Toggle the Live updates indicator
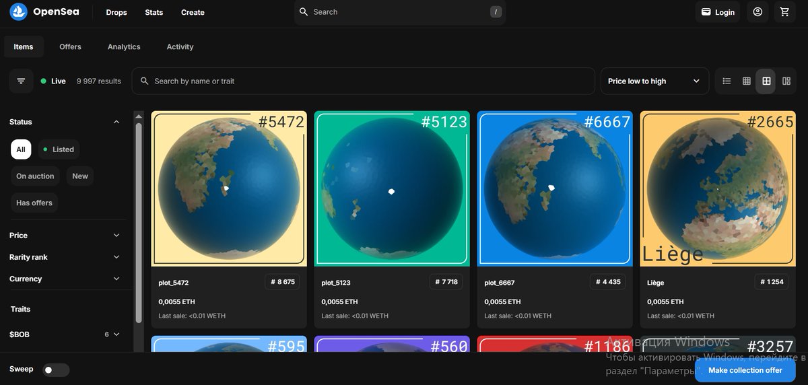Image resolution: width=808 pixels, height=385 pixels. coord(53,81)
